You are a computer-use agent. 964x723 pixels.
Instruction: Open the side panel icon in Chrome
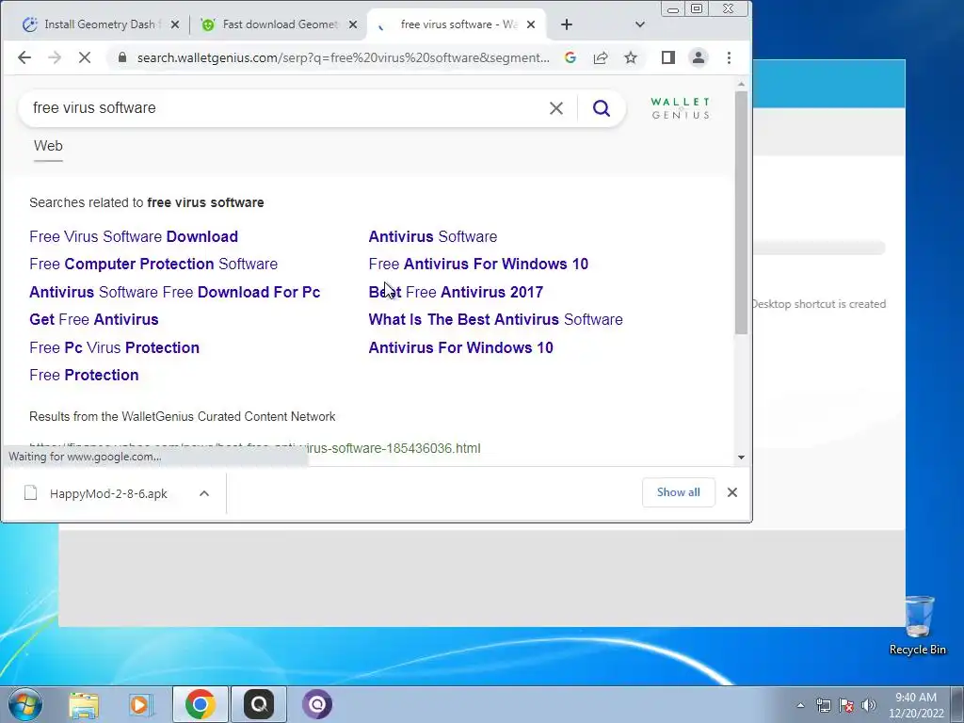(668, 57)
